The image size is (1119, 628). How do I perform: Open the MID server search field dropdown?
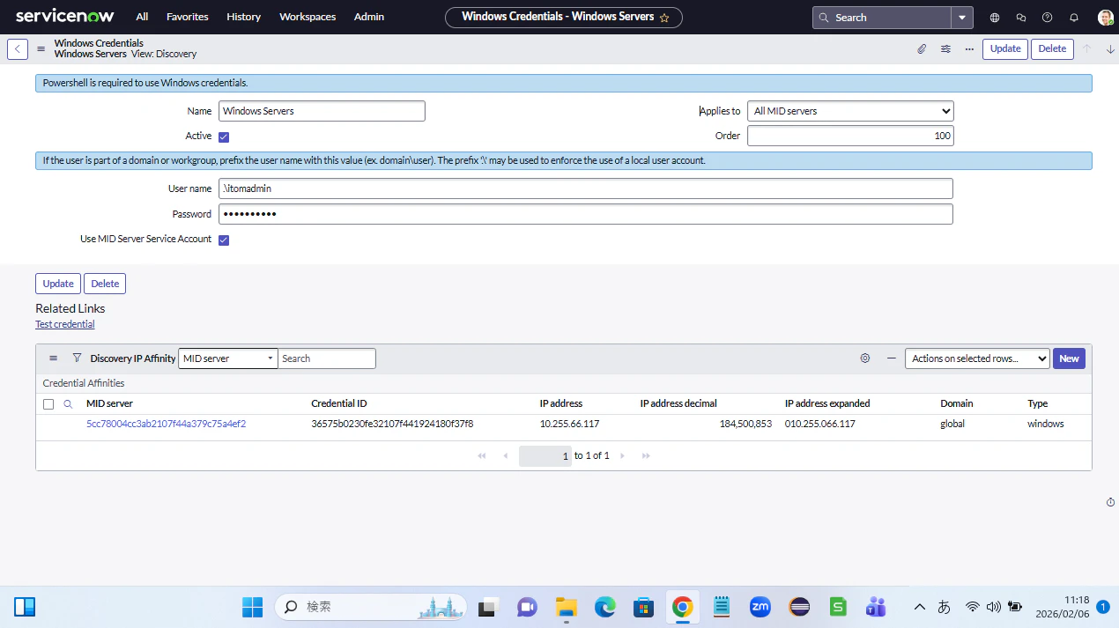coord(228,358)
